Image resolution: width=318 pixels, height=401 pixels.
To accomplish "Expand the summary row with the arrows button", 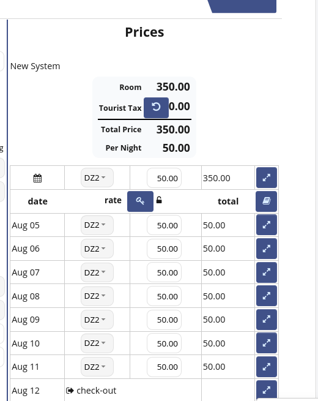I will tap(267, 178).
